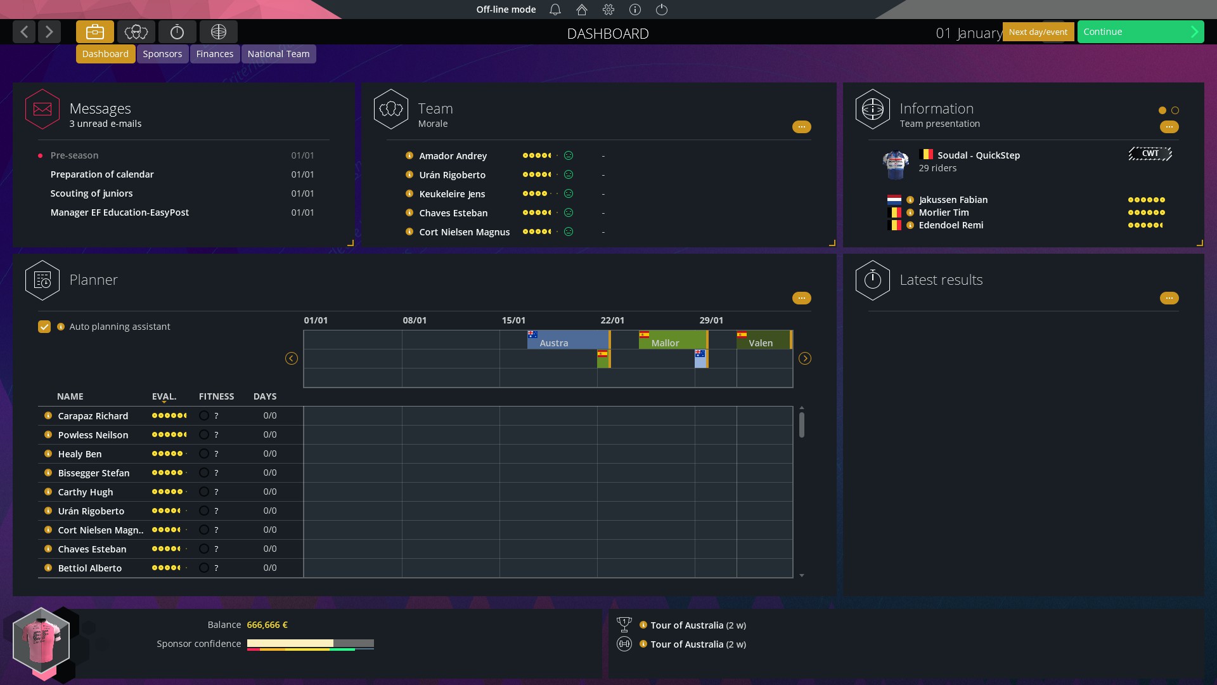The height and width of the screenshot is (685, 1217).
Task: Expand the Information panel corner handle
Action: 1200,243
